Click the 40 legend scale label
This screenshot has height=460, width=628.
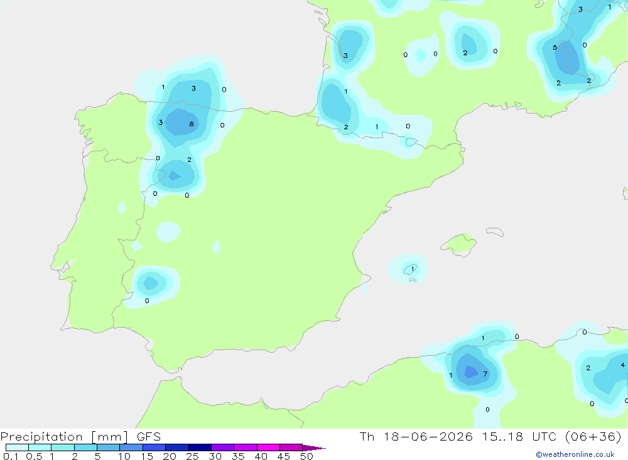click(261, 456)
